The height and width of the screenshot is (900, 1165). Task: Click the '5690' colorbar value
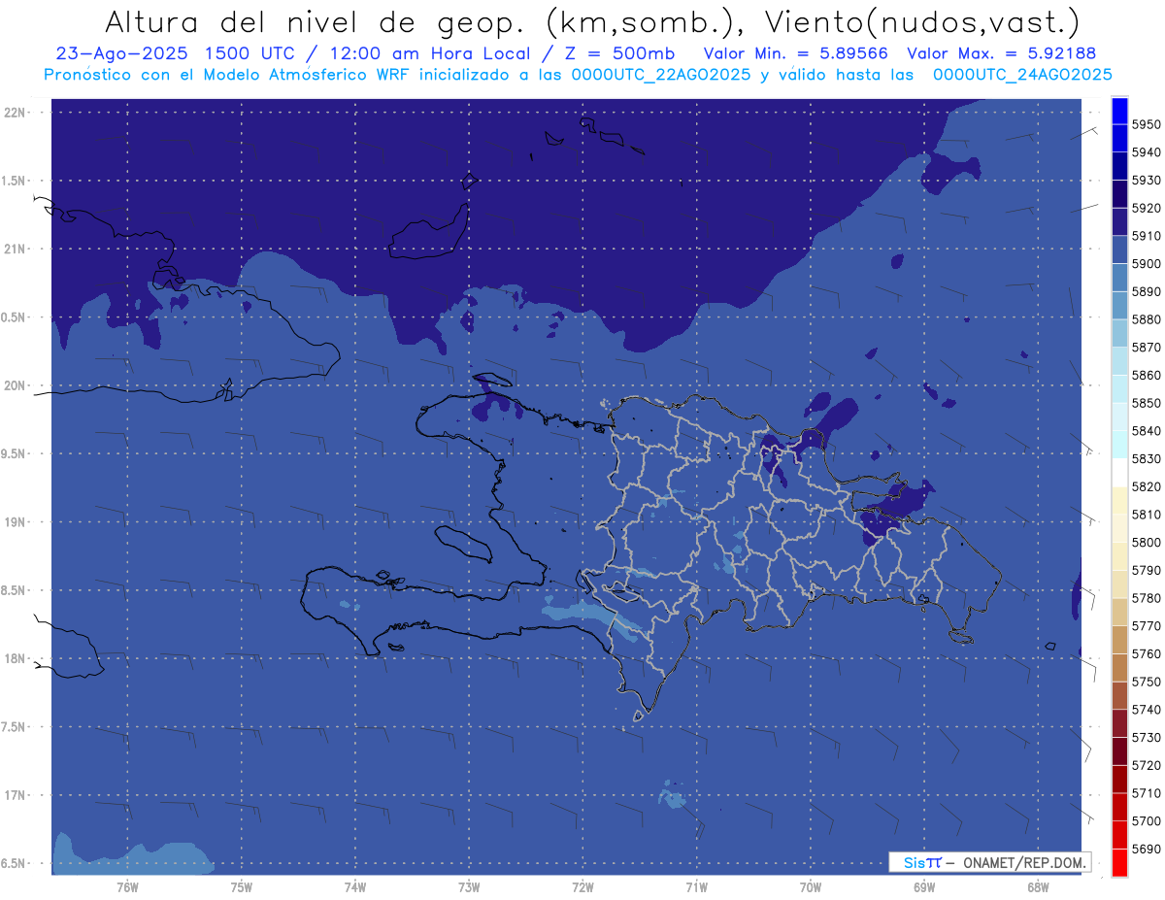(x=1147, y=849)
